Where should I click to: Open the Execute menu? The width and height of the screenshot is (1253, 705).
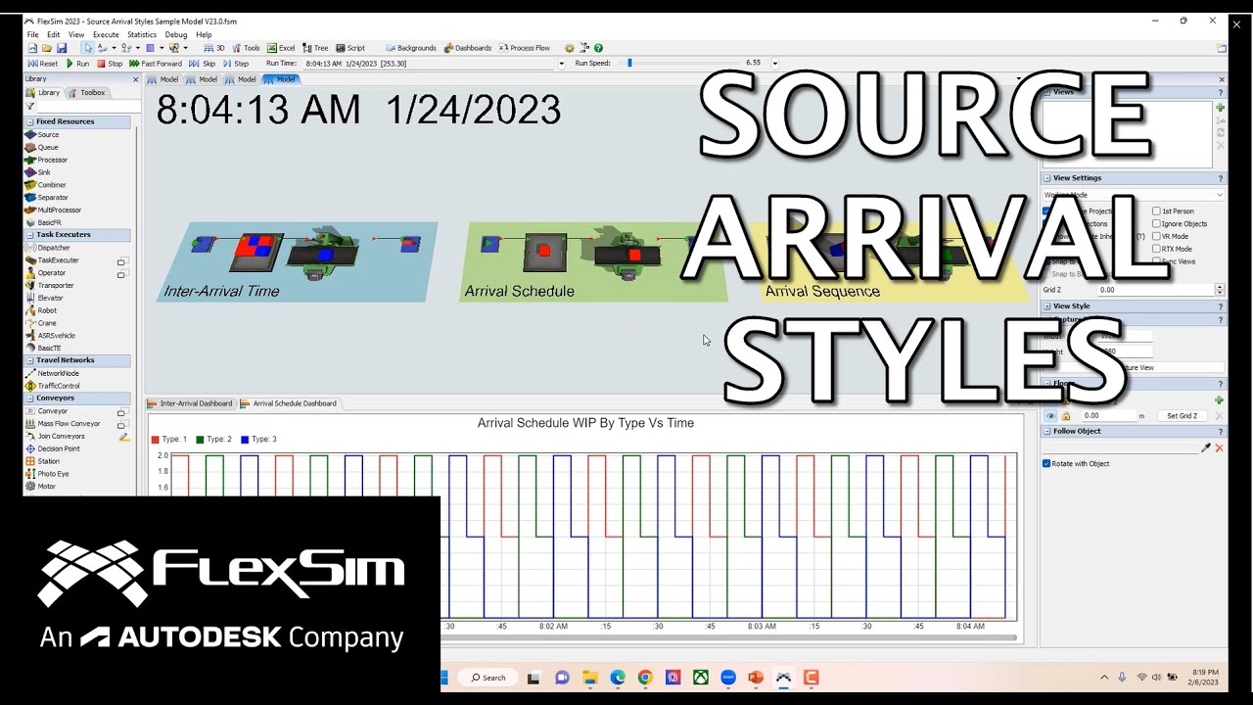(106, 34)
